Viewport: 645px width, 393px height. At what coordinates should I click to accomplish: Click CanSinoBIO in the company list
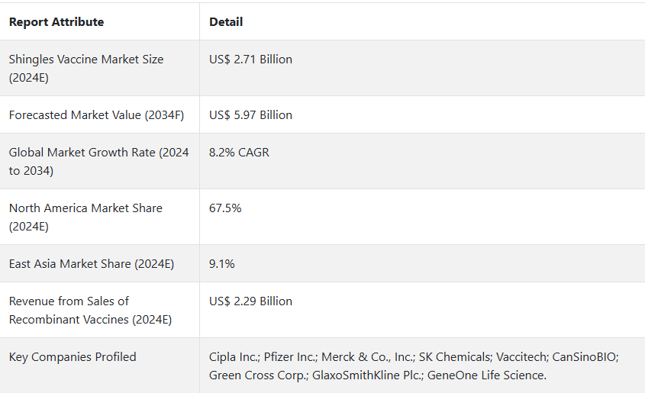pyautogui.click(x=584, y=357)
